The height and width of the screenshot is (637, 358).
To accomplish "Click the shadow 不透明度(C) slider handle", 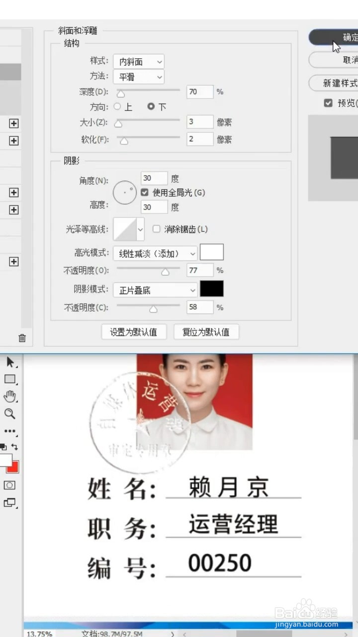I will [153, 309].
